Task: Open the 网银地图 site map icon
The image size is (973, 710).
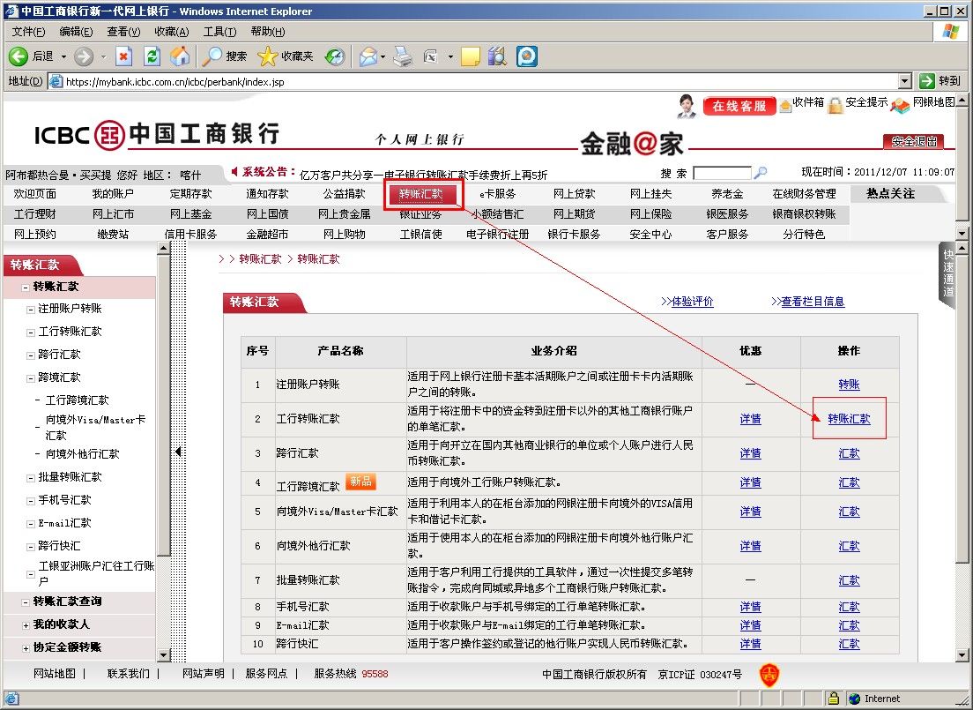Action: pos(900,106)
